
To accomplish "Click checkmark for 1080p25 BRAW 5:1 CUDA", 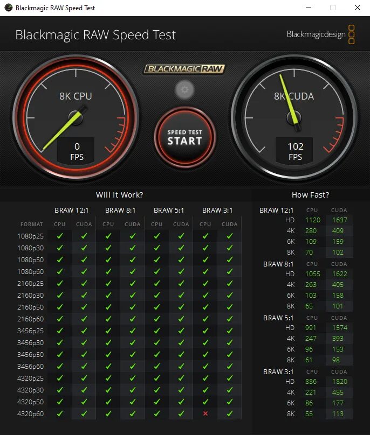I will [x=181, y=236].
